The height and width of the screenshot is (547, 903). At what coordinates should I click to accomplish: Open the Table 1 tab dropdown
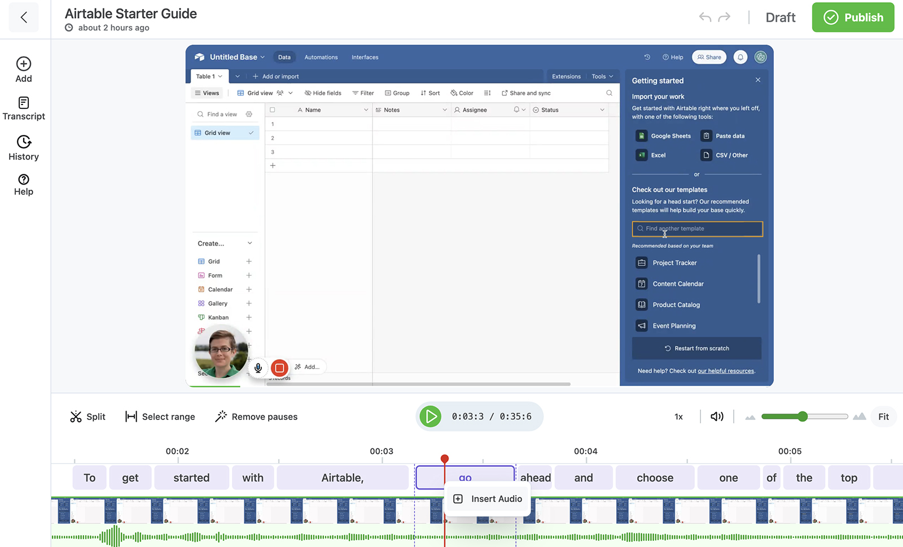(x=209, y=76)
